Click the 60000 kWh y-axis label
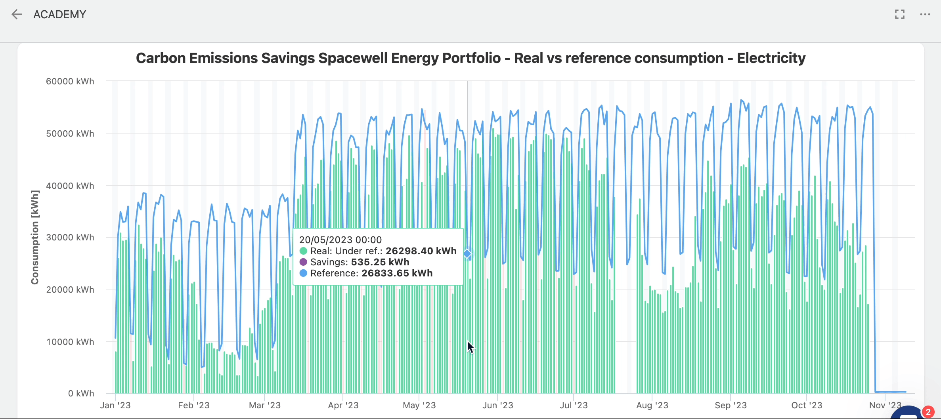This screenshot has height=419, width=941. 70,82
